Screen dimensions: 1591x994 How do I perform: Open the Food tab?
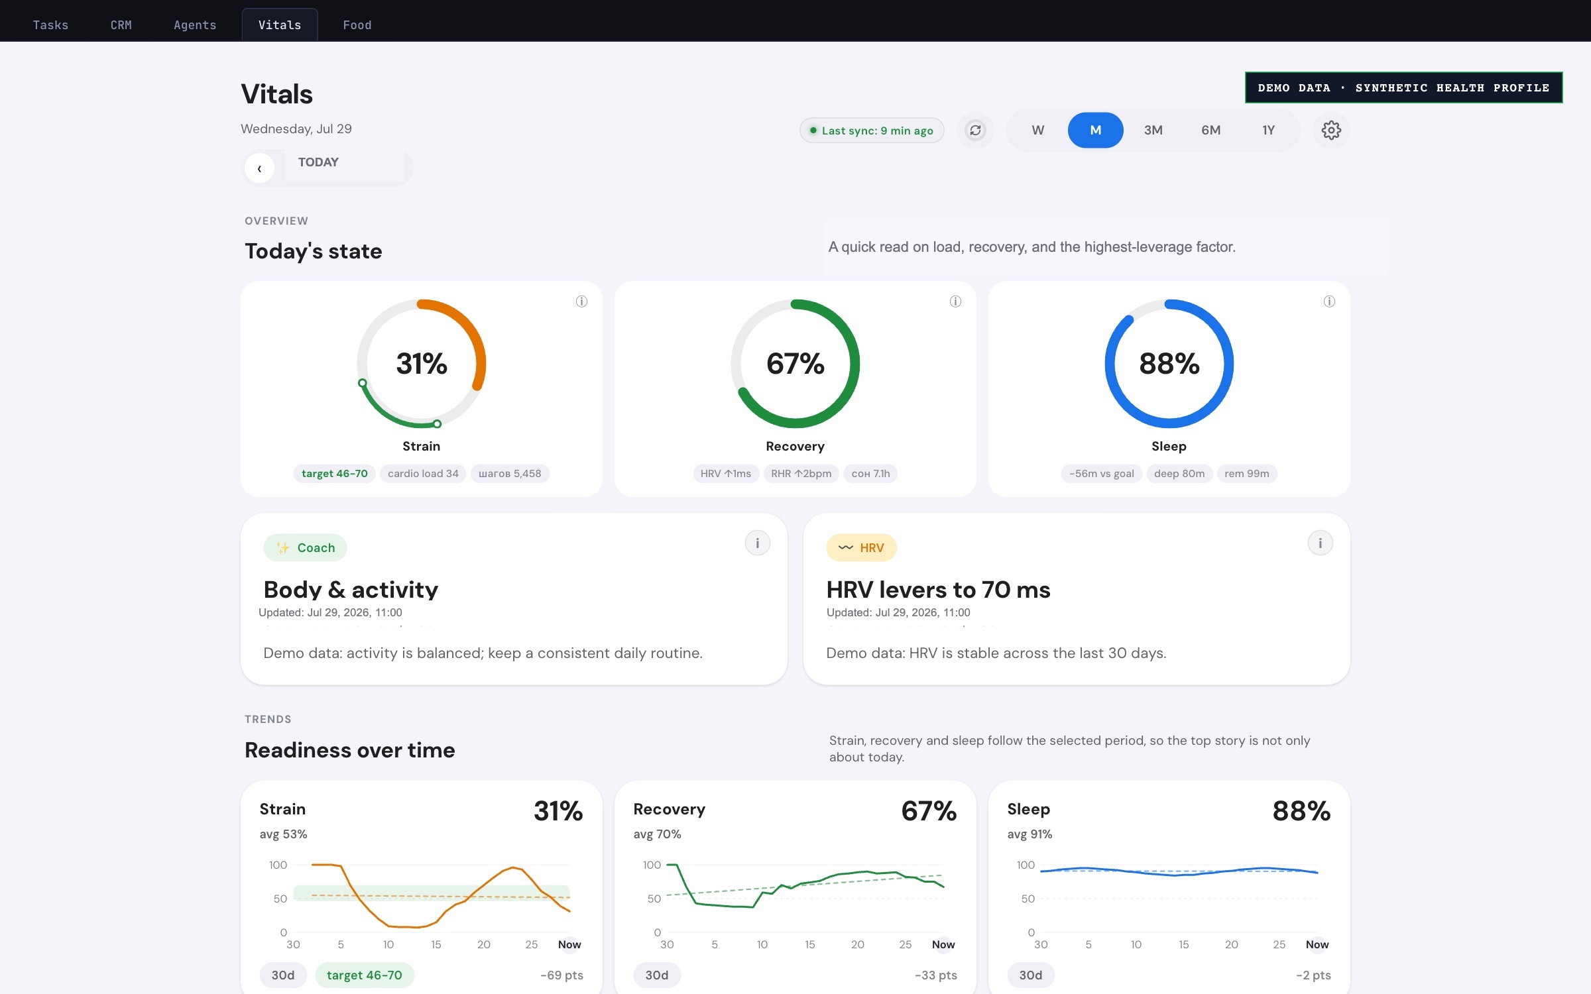(x=357, y=25)
